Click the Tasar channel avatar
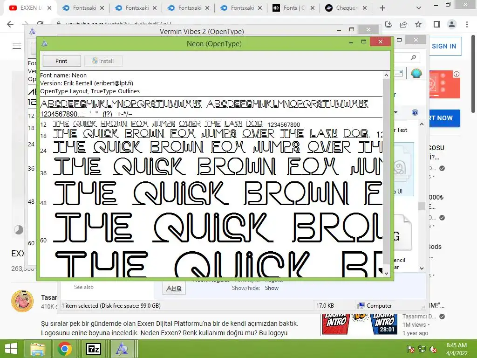This screenshot has width=477, height=358. tap(22, 301)
